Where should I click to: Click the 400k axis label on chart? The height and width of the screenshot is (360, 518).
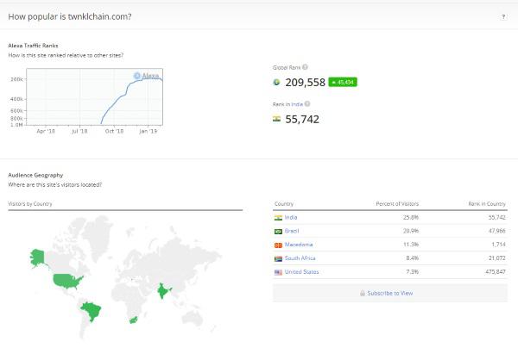(17, 99)
